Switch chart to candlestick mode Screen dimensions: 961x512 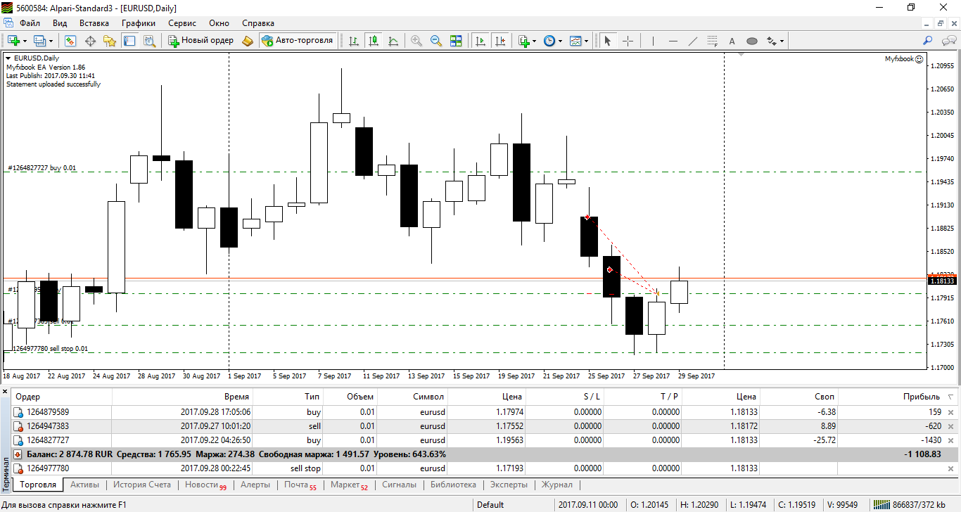pyautogui.click(x=374, y=41)
